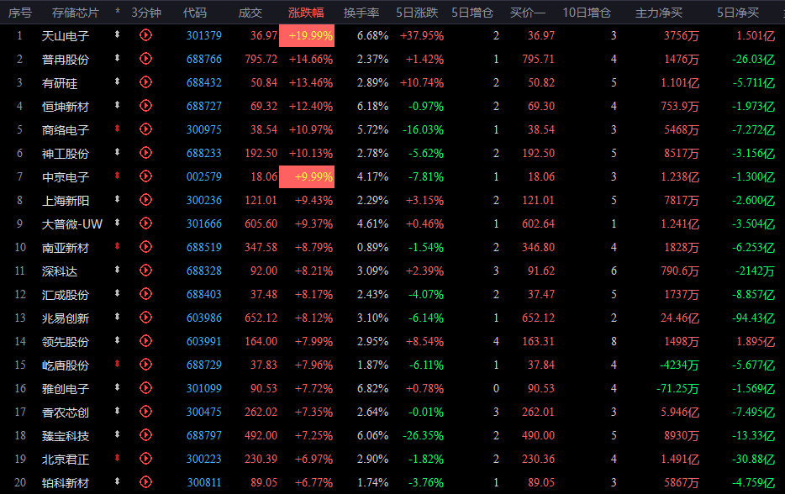Select the stock name 普冉股份
785x494 pixels.
click(x=66, y=60)
